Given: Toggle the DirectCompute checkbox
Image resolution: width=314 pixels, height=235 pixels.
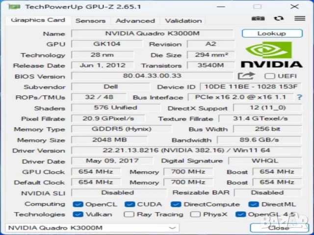Looking at the screenshot, I should (x=176, y=204).
